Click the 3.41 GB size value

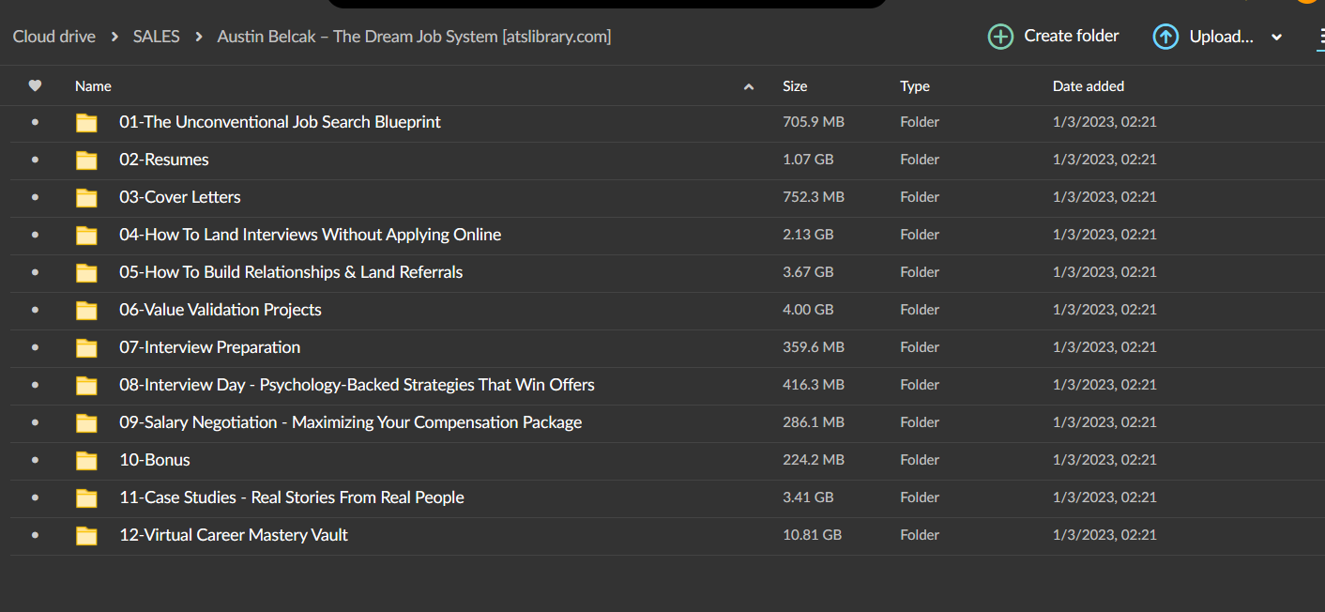pos(808,497)
